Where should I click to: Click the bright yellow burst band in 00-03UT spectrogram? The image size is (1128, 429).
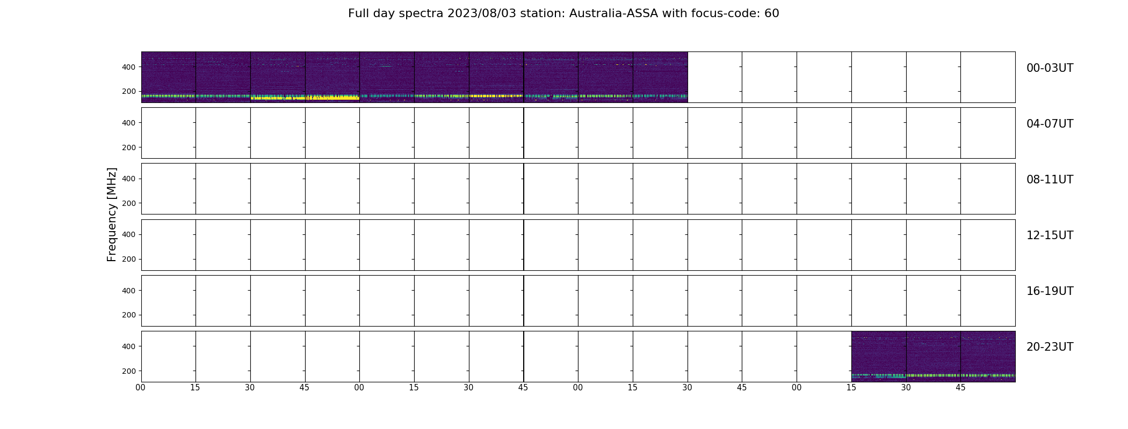click(305, 98)
